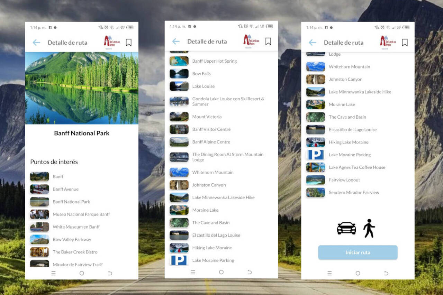Tap the Android home circle on the leftmost phone

click(x=82, y=273)
